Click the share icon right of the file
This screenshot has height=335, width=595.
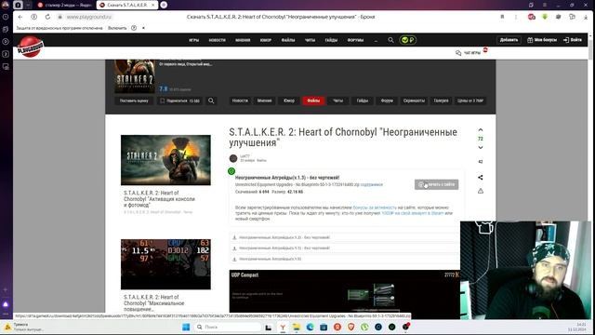pyautogui.click(x=481, y=178)
